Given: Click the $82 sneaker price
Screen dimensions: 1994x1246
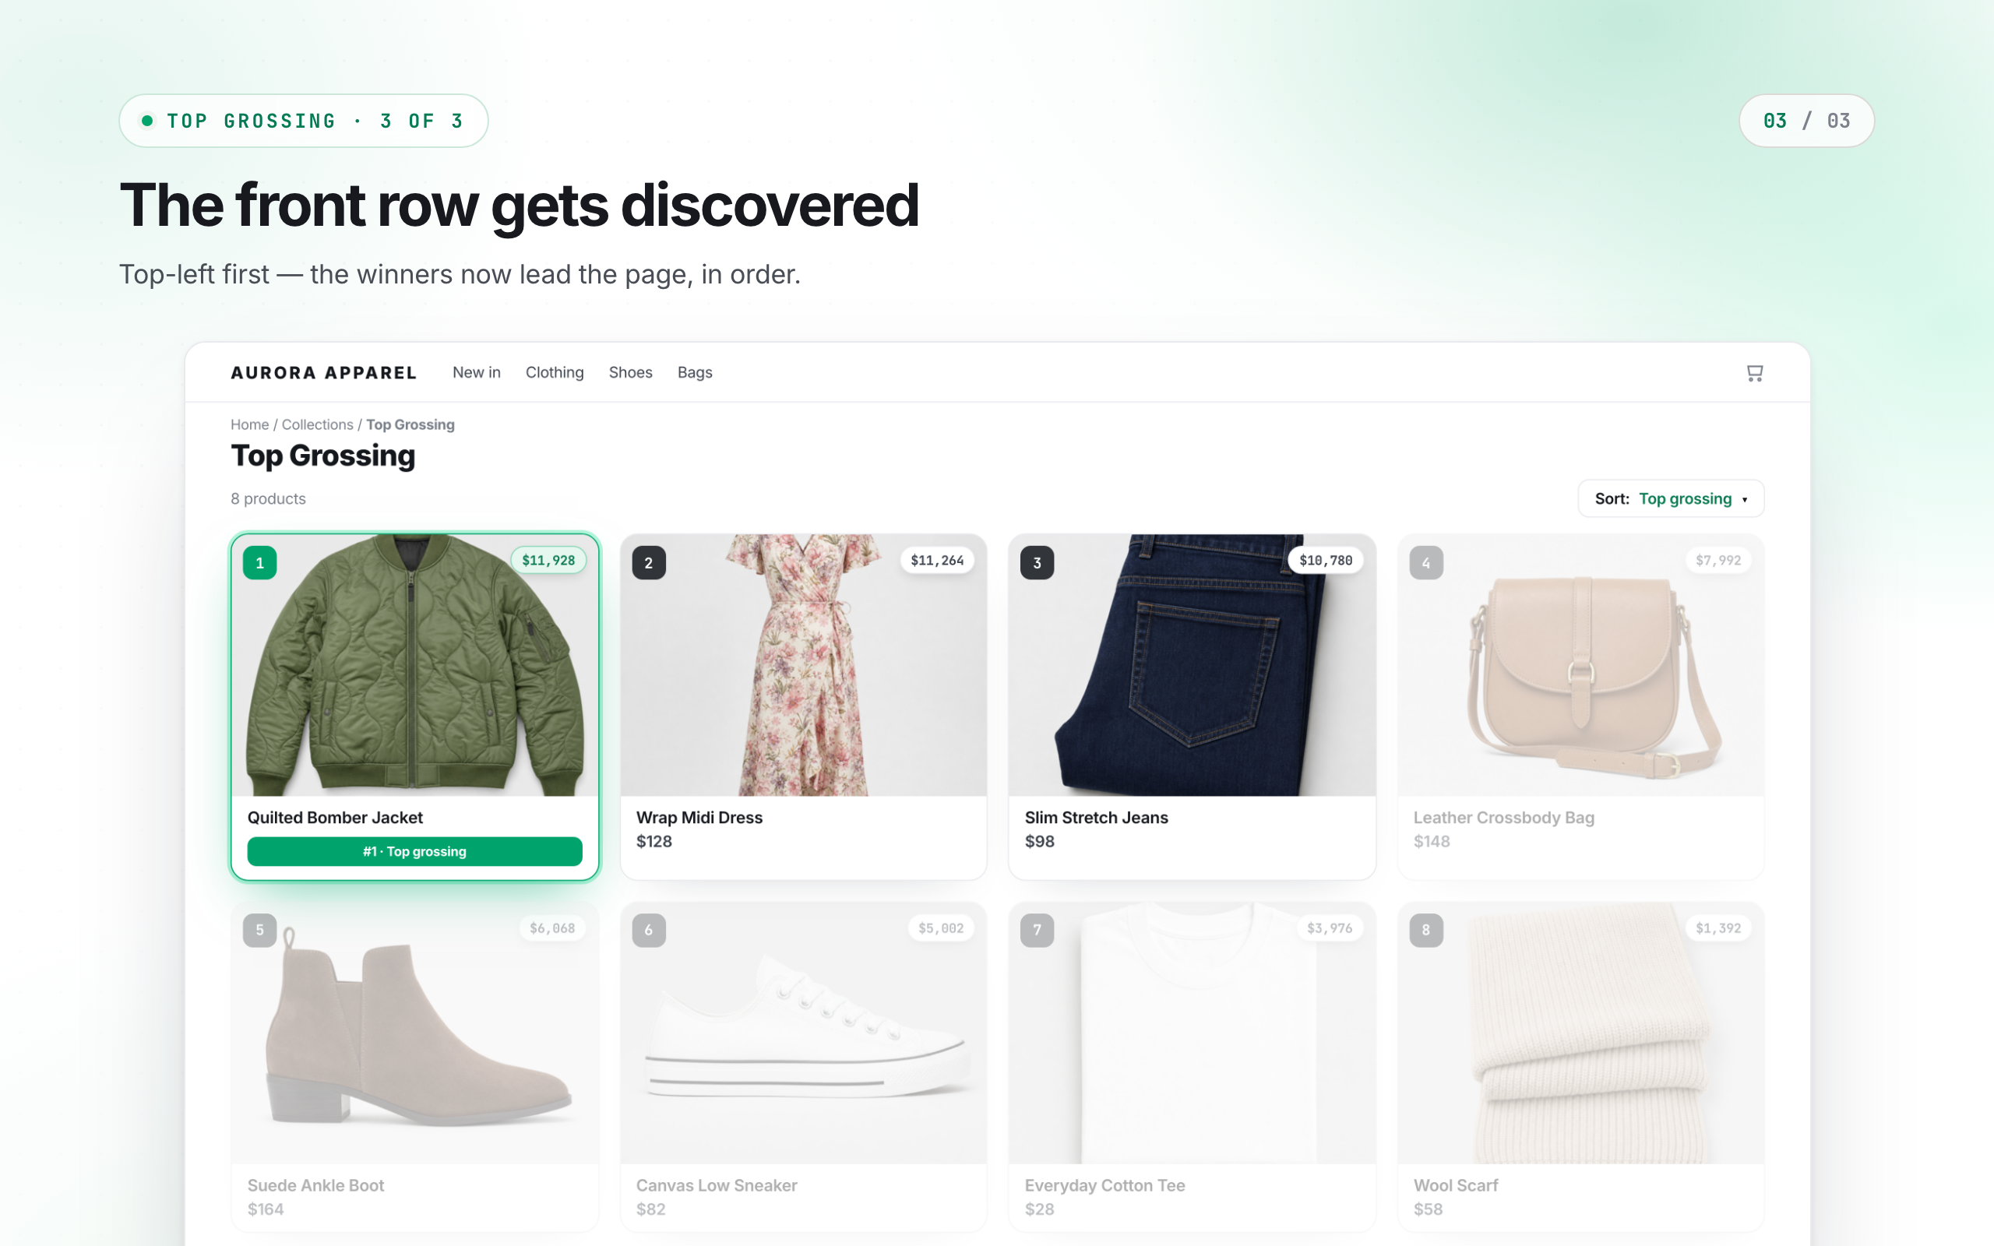Looking at the screenshot, I should 651,1209.
